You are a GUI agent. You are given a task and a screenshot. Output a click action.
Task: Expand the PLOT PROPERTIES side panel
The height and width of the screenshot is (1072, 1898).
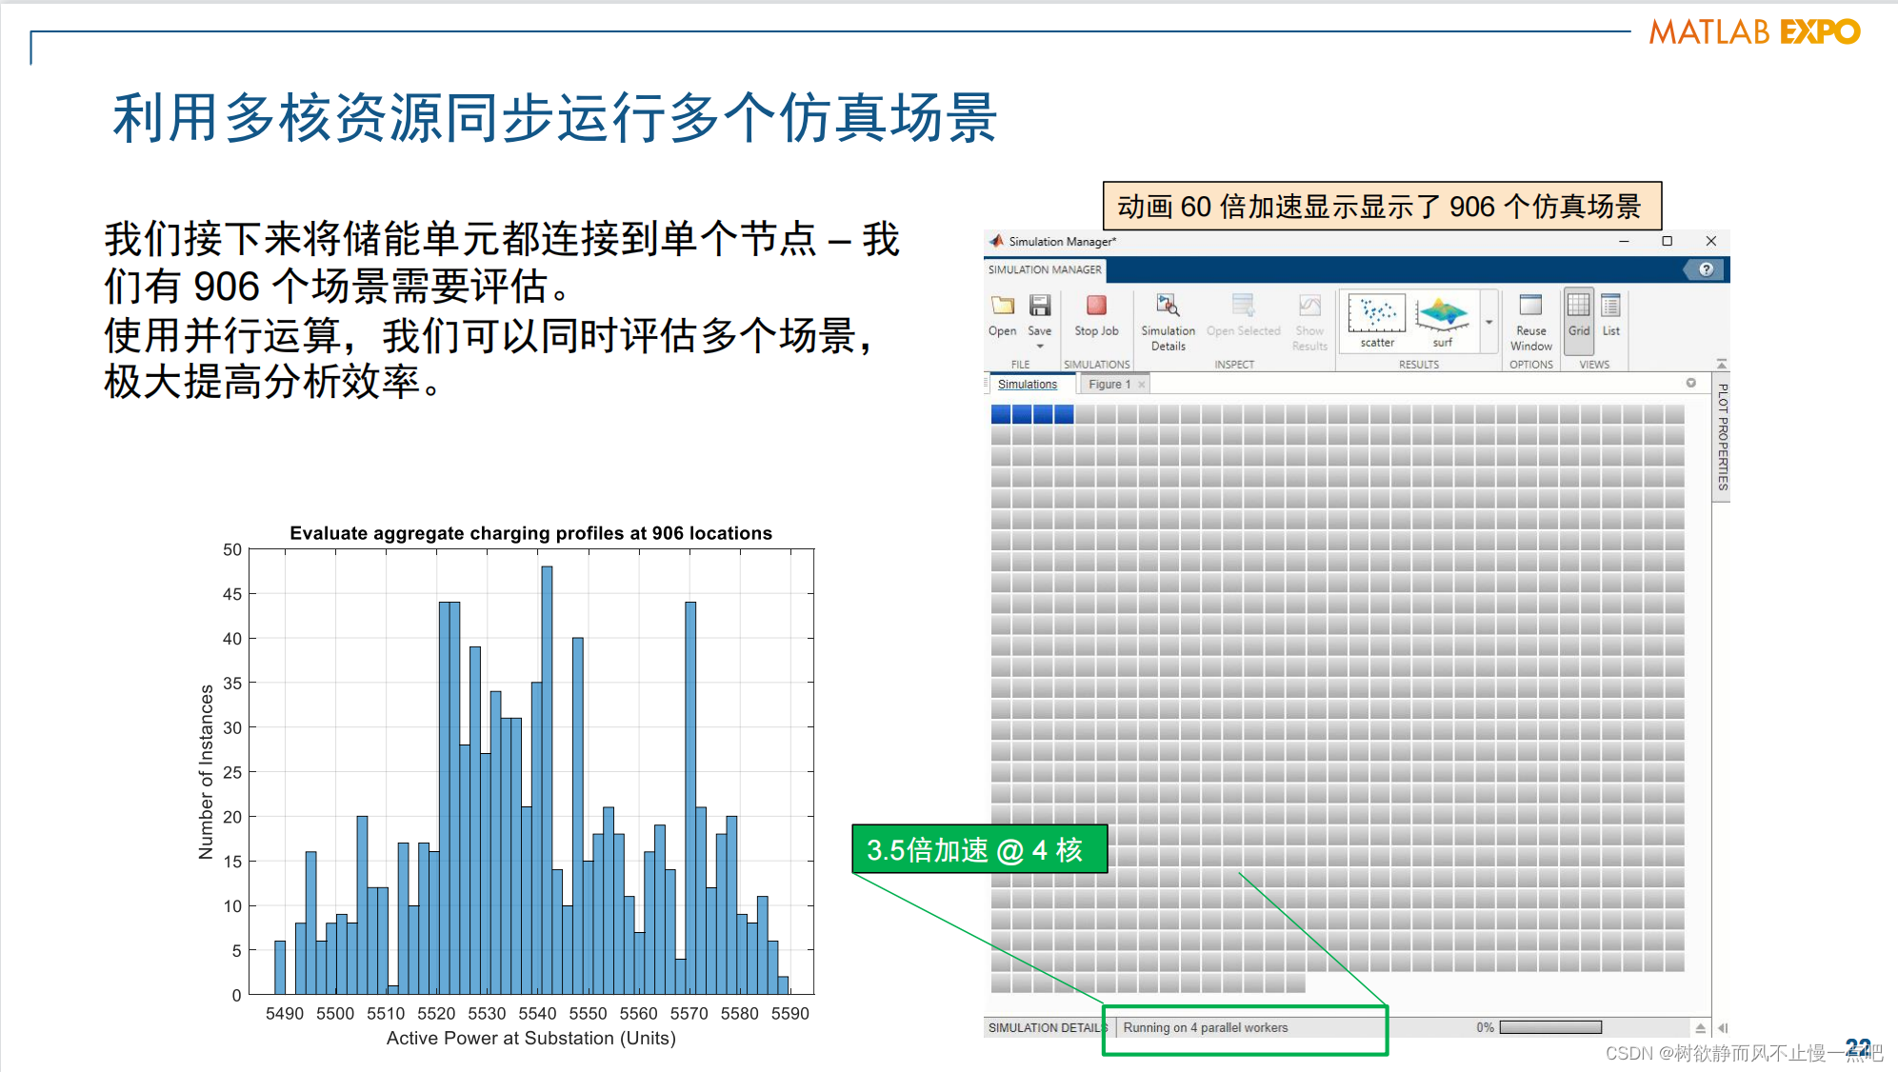(1722, 436)
